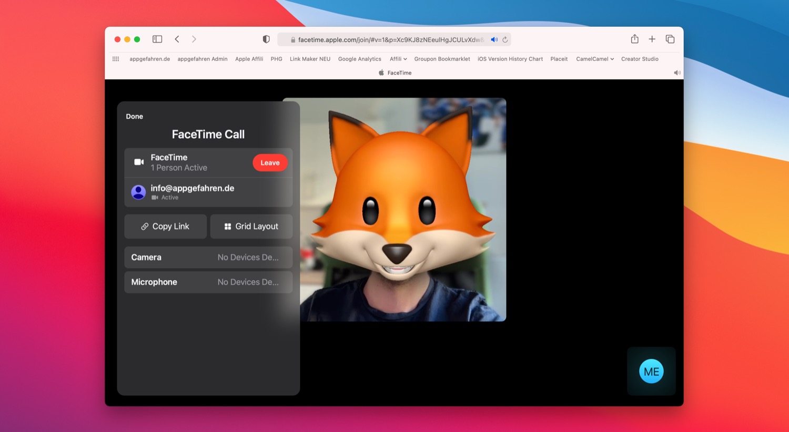Open the privacy report shield icon
789x432 pixels.
(x=266, y=39)
